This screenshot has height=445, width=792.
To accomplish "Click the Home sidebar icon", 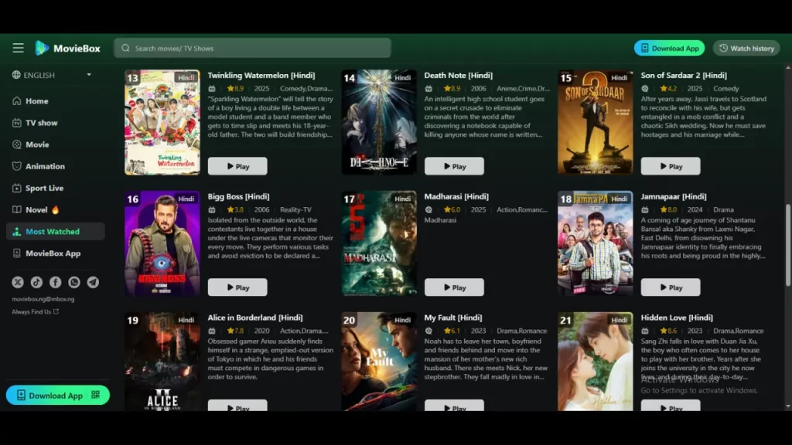I will (17, 101).
